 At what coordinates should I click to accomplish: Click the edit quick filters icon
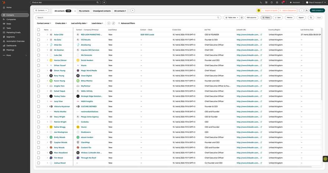(113, 23)
